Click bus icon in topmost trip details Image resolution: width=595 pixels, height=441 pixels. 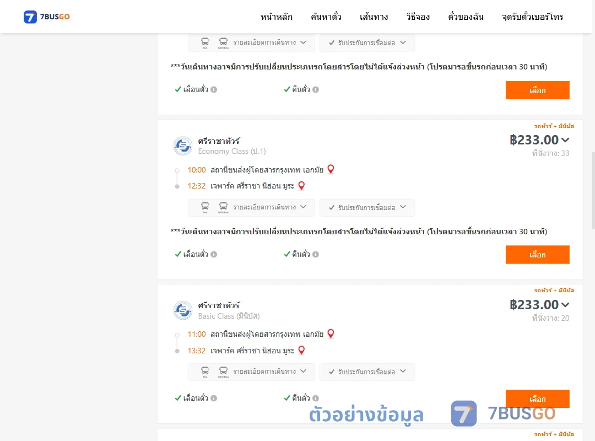pos(205,42)
